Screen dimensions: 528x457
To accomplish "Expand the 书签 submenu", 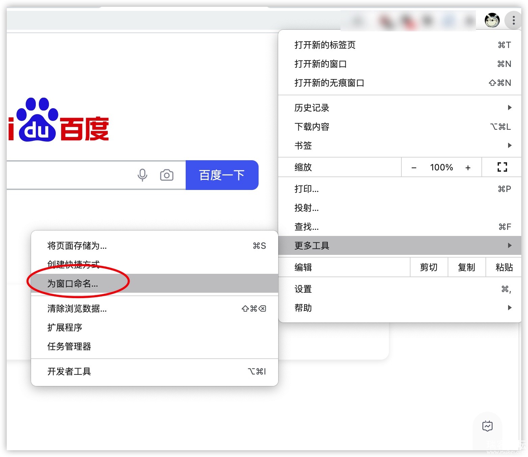I will pyautogui.click(x=400, y=146).
